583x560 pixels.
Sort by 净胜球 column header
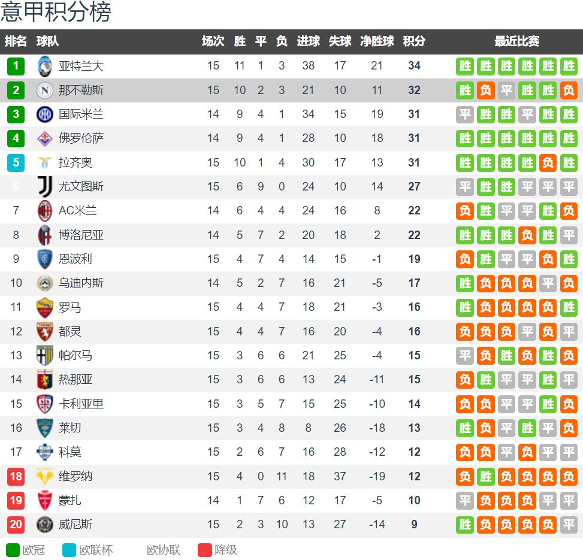(x=377, y=41)
